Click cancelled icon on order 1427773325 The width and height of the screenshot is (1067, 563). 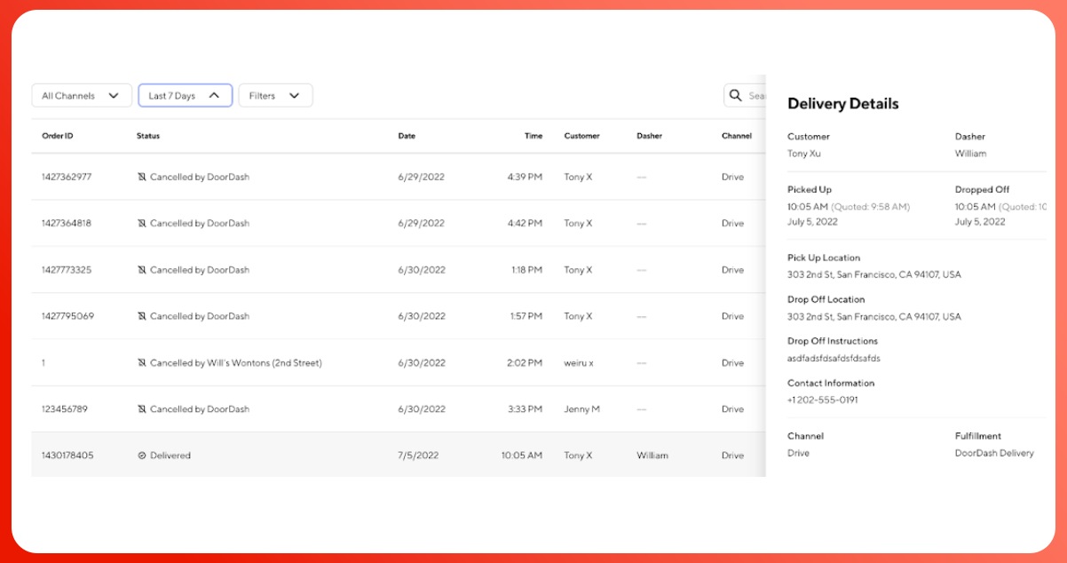(x=142, y=270)
